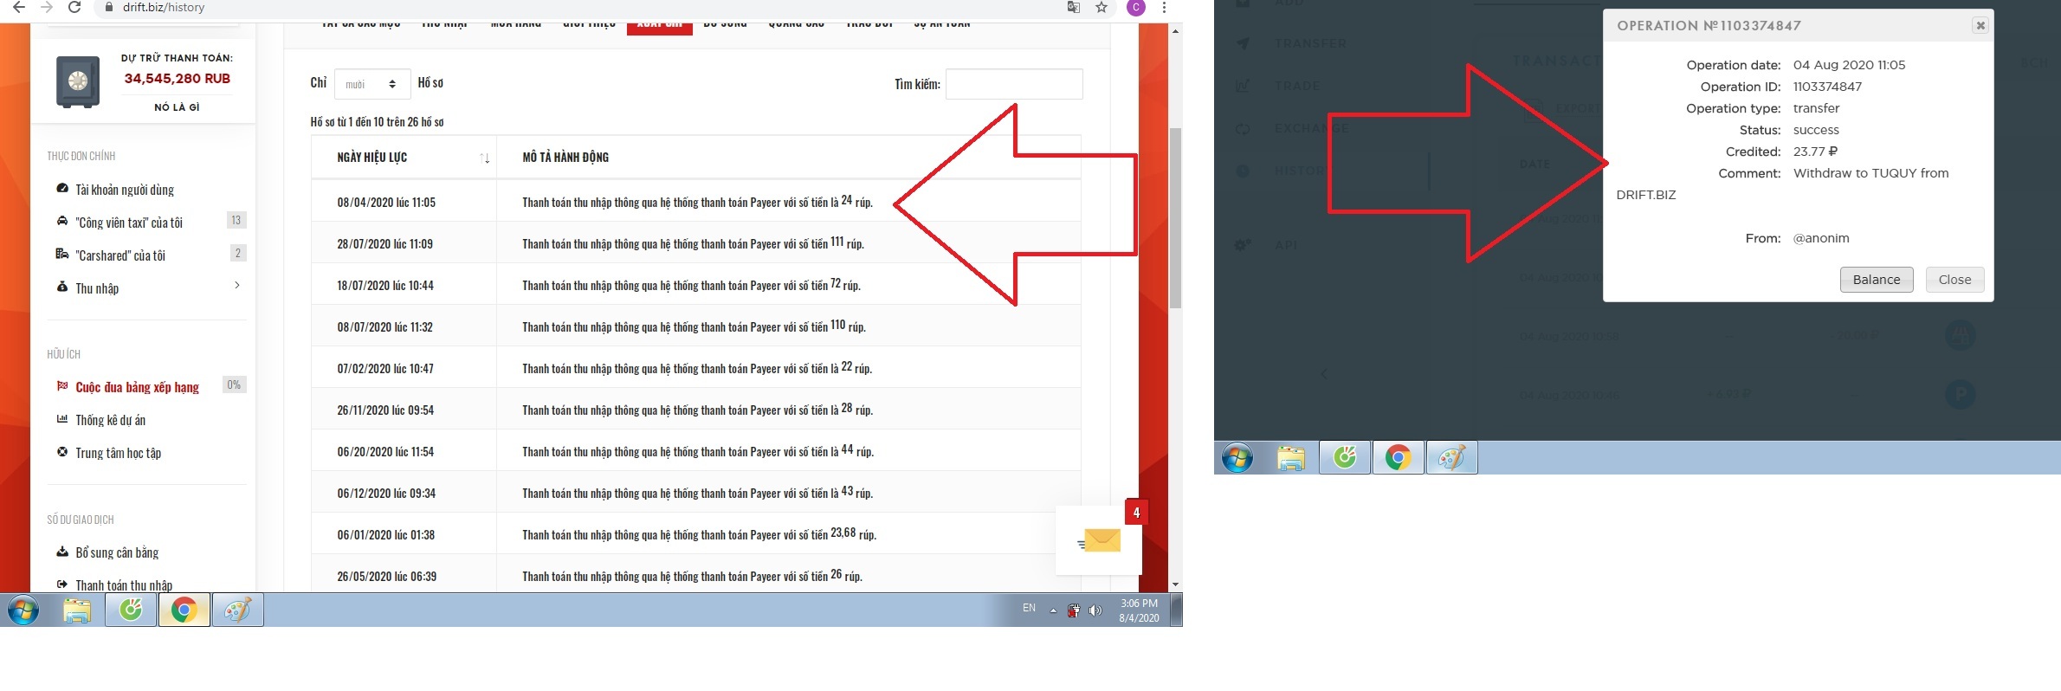2061x691 pixels.
Task: Open the Google Translate page icon
Action: (1074, 7)
